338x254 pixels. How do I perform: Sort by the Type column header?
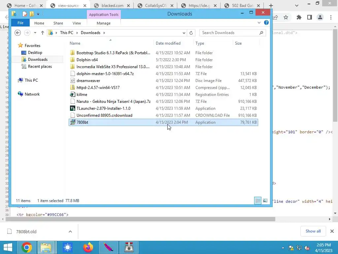[x=200, y=43]
